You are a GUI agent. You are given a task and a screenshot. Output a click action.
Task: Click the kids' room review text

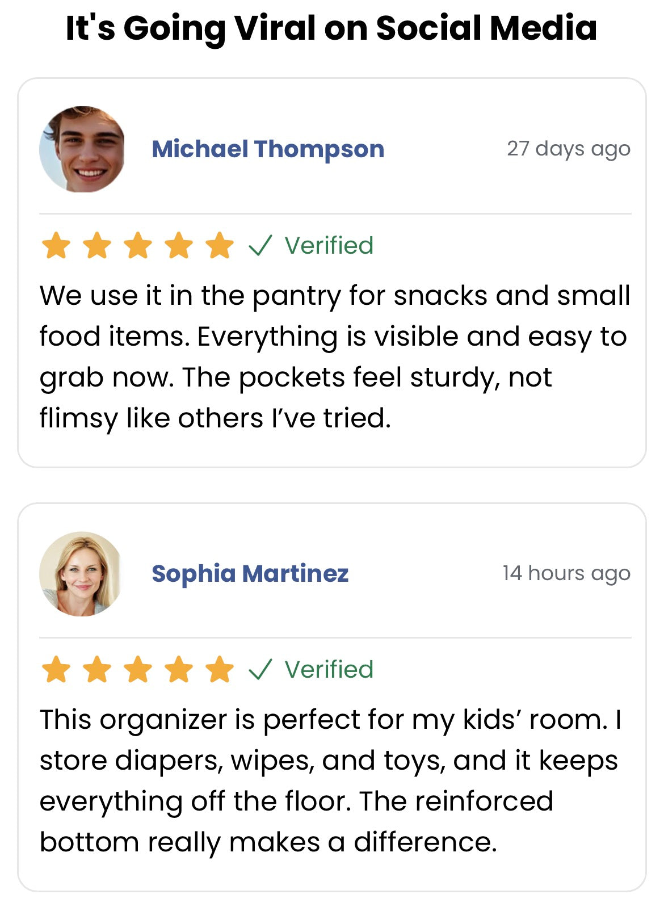331,781
